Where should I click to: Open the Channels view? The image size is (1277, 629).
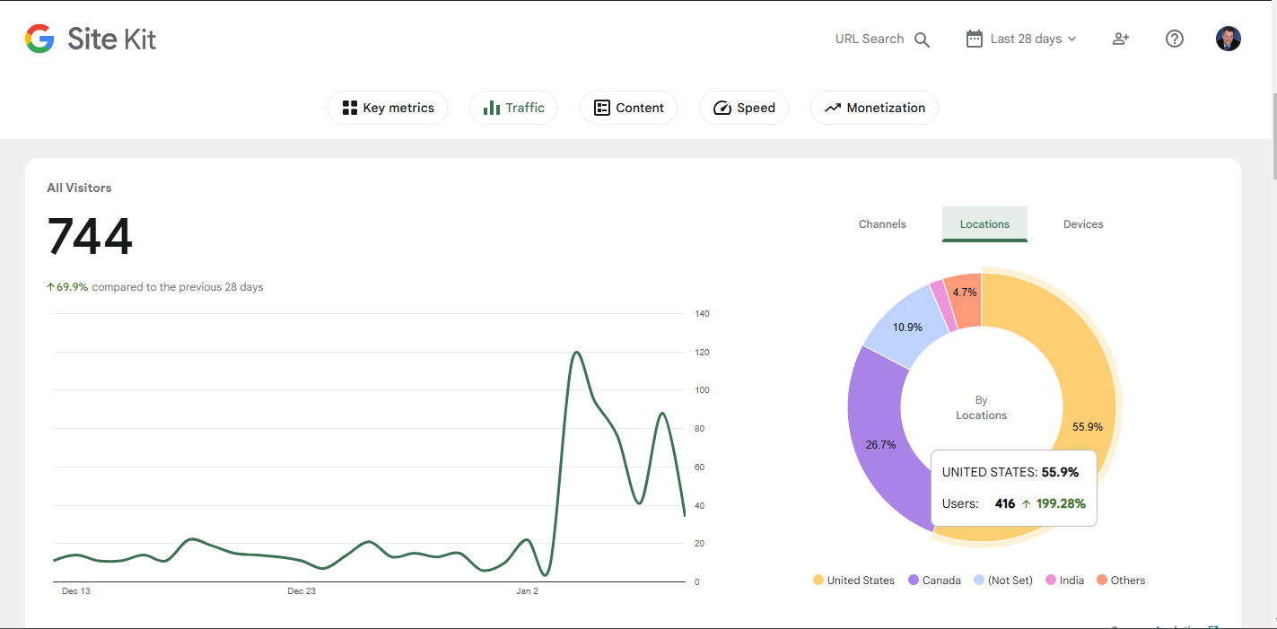(881, 223)
